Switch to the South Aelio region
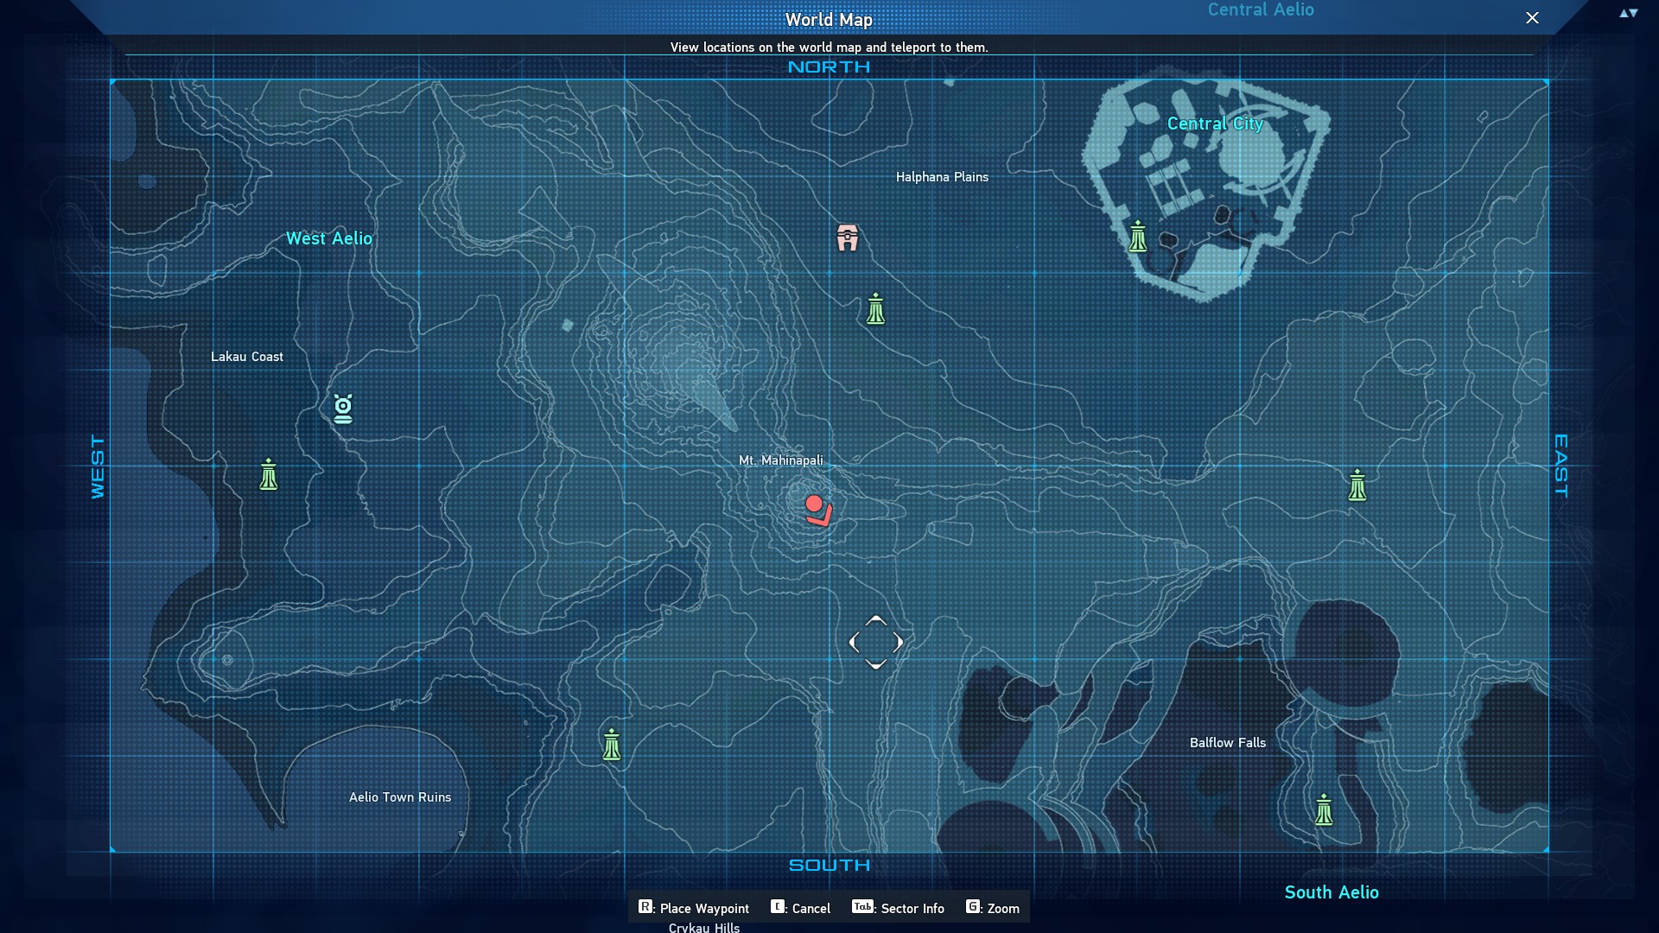The height and width of the screenshot is (933, 1659). pos(1331,892)
